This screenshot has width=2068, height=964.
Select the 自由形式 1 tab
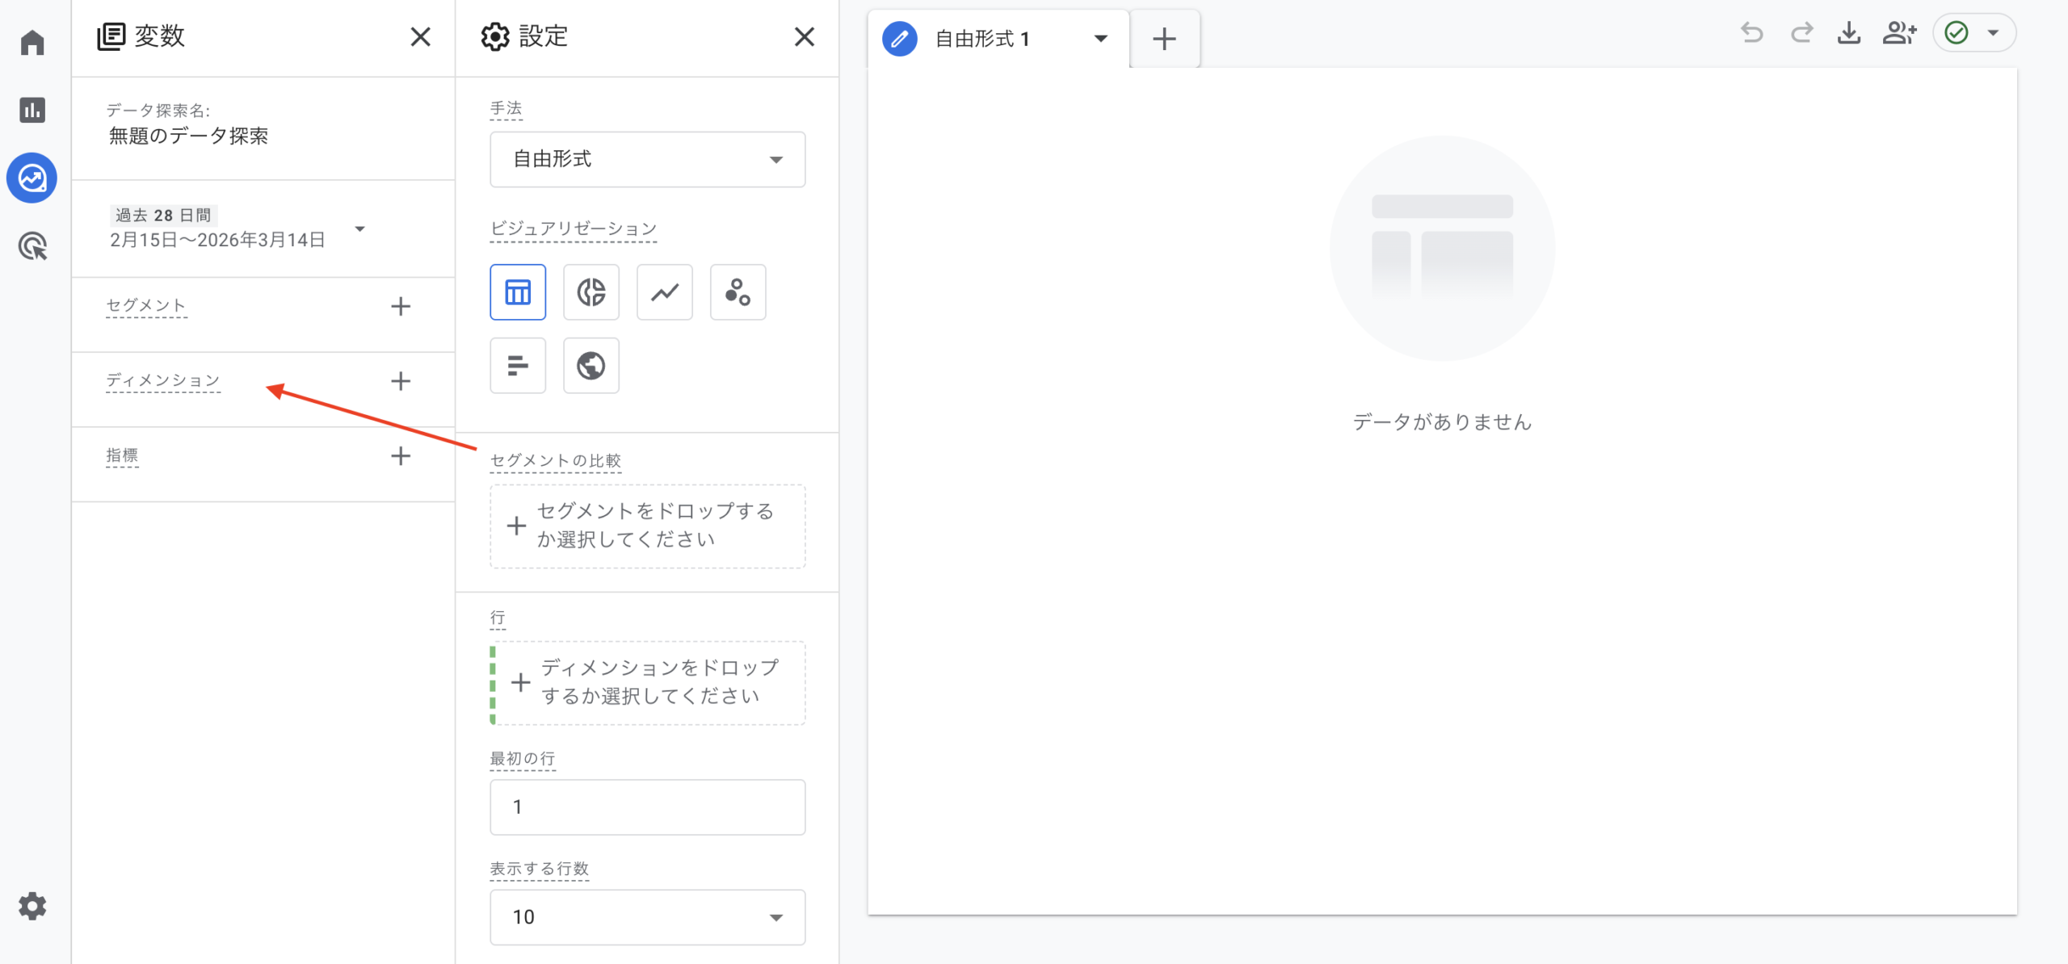(x=981, y=38)
